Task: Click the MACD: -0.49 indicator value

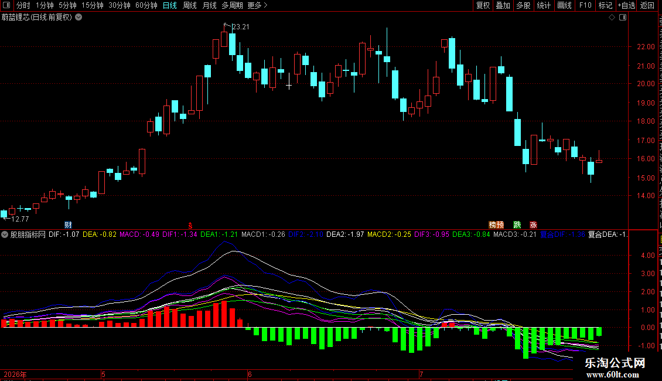Action: [139, 234]
